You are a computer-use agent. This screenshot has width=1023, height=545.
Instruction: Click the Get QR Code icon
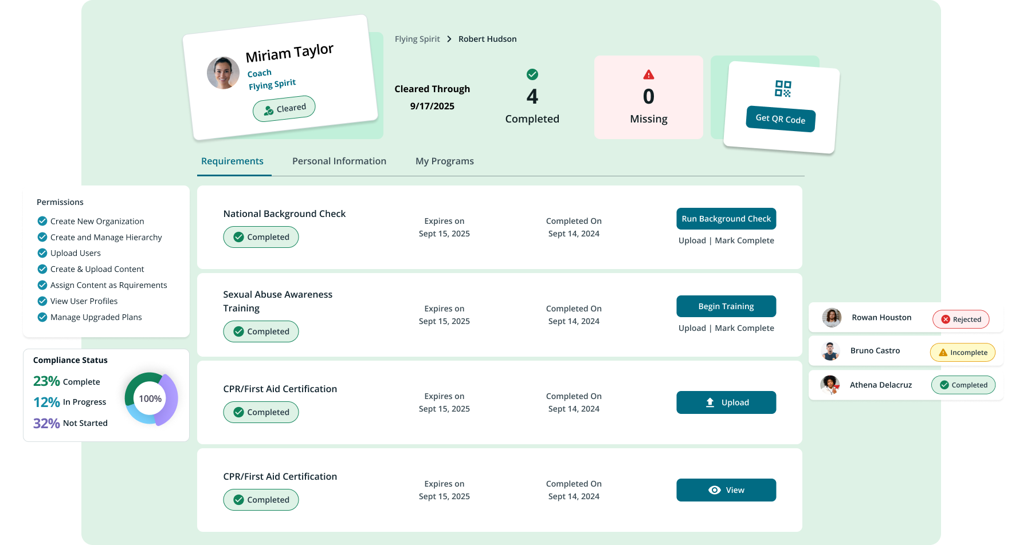[782, 89]
